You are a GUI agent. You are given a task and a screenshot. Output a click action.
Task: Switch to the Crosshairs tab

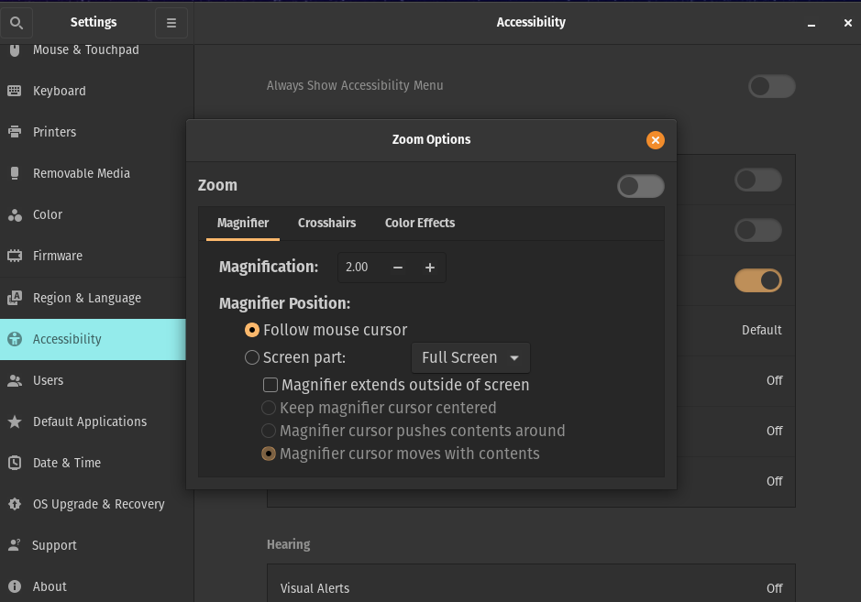(x=326, y=223)
